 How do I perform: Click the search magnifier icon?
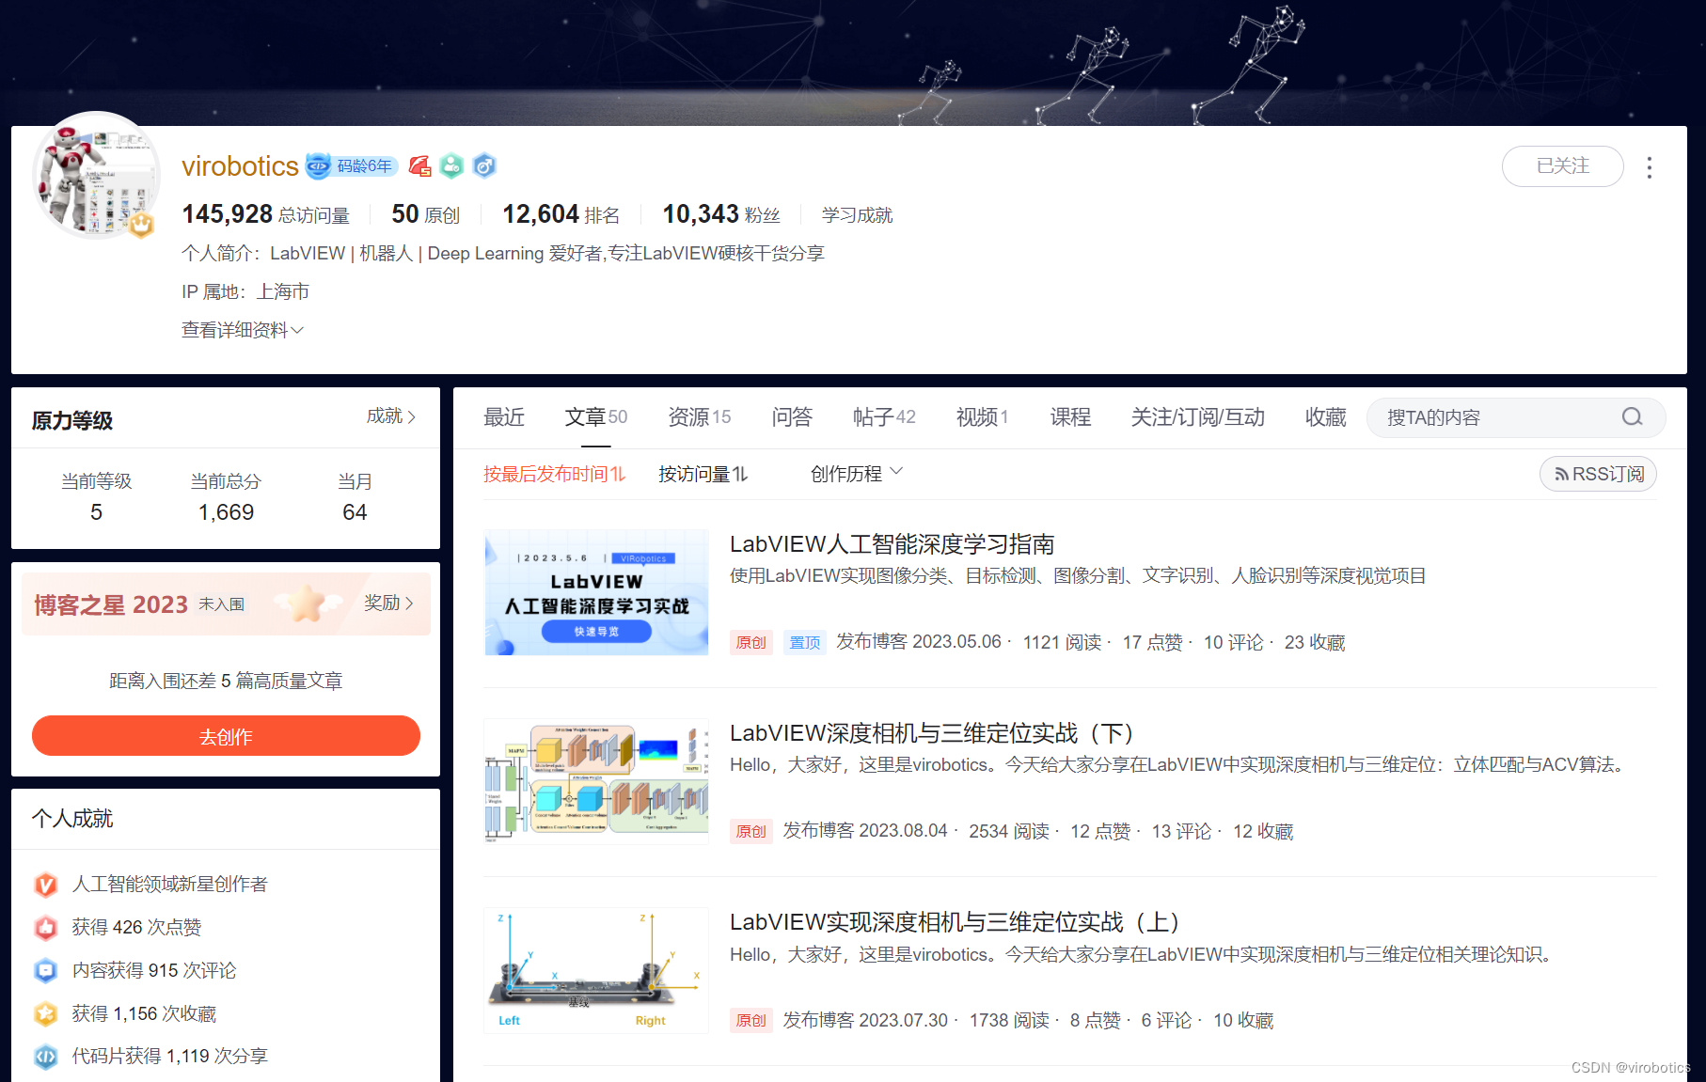click(x=1632, y=417)
